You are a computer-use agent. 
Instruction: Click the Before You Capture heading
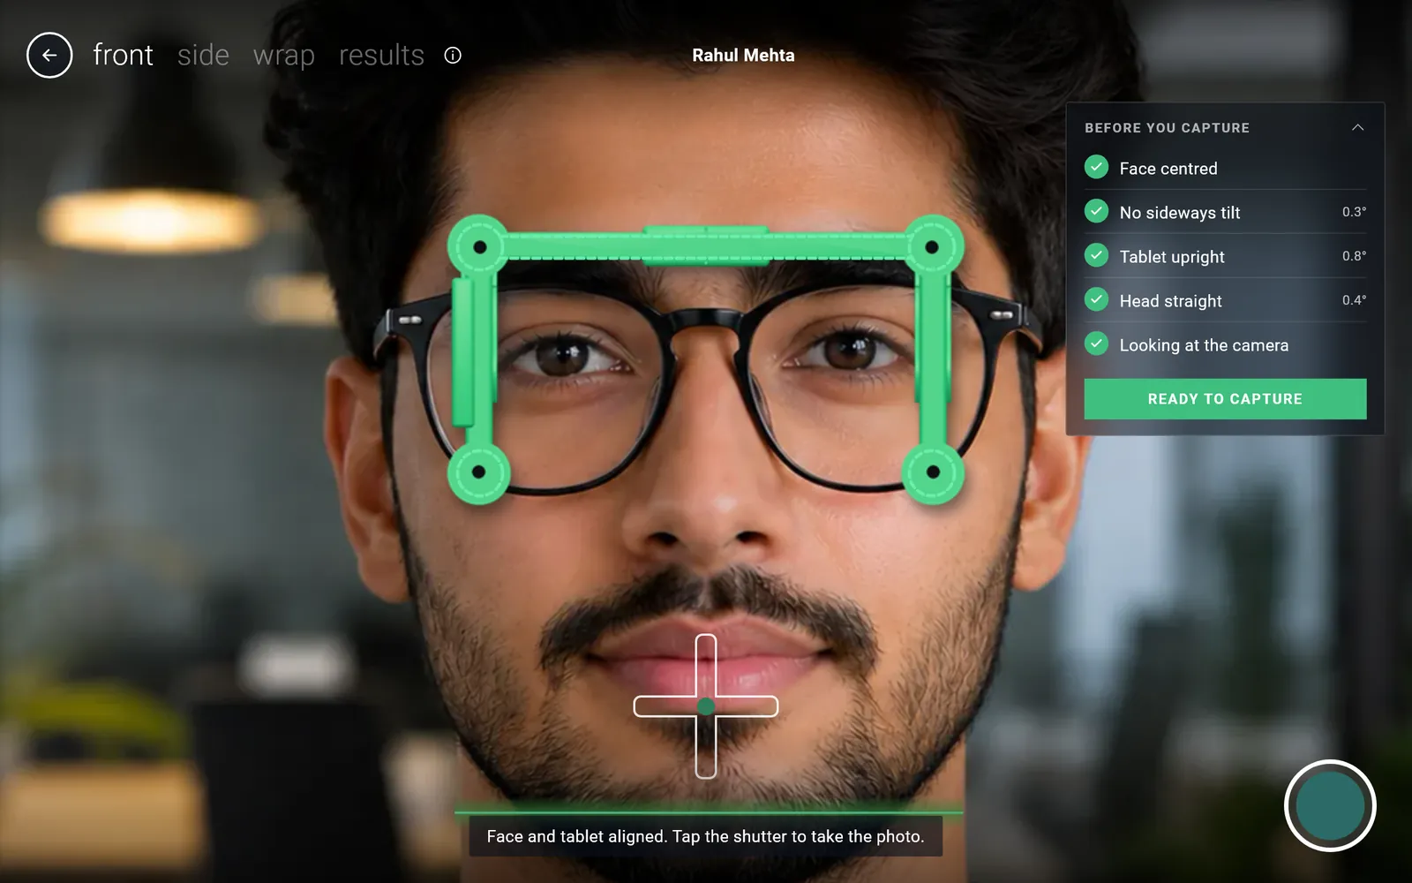tap(1167, 128)
